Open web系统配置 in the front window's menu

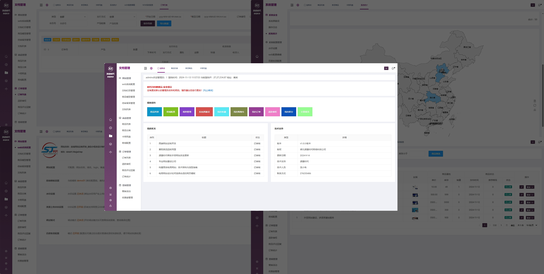pos(128,84)
